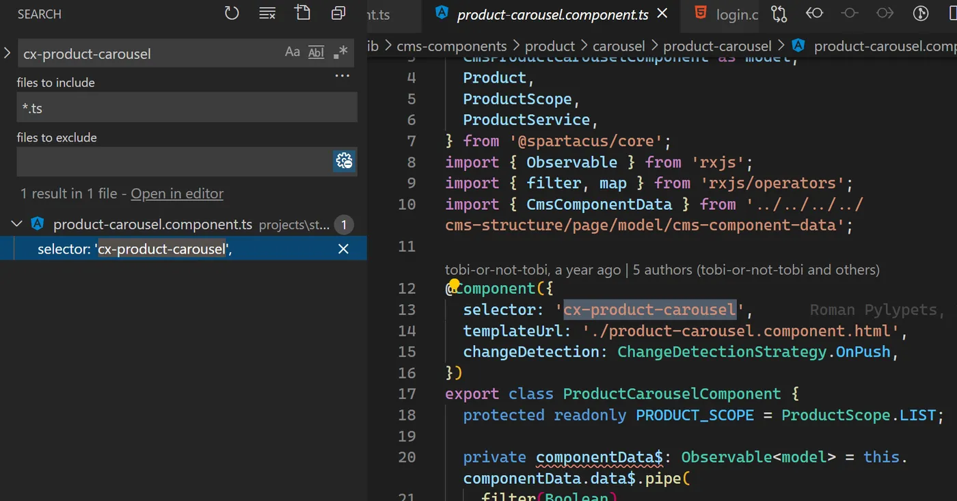Toggle use exclude settings and ignore files
957x501 pixels.
pyautogui.click(x=344, y=161)
